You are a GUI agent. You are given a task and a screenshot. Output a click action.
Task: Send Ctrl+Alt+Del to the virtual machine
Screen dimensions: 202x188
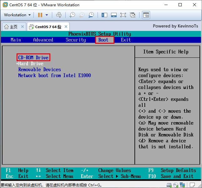59,15
